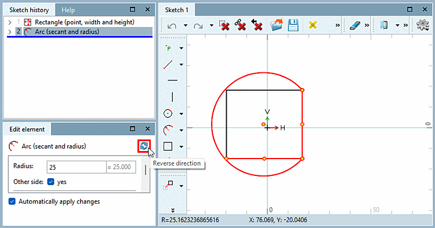Click the Reverse direction button

(x=144, y=146)
